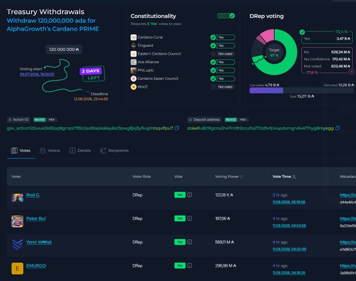Image resolution: width=356 pixels, height=281 pixels.
Task: Click EMURGO's green Yes vote badge
Action: pyautogui.click(x=180, y=266)
